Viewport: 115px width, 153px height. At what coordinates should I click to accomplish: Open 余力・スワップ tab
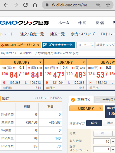(83, 34)
